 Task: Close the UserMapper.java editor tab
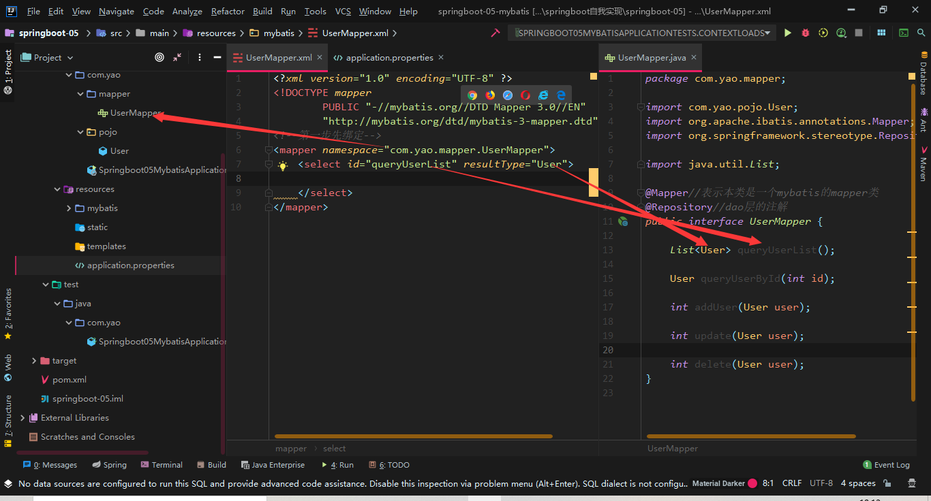[694, 58]
